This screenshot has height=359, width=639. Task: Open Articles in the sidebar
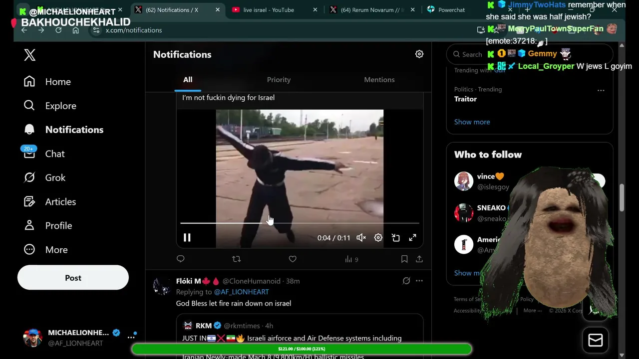pyautogui.click(x=50, y=201)
